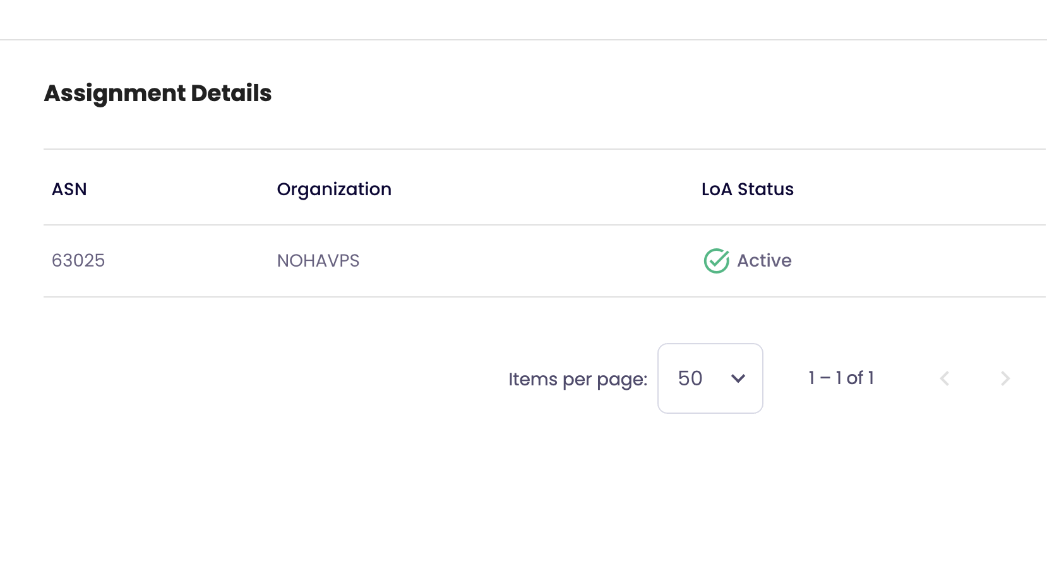Sort by the ASN column header
The width and height of the screenshot is (1047, 561).
[69, 189]
